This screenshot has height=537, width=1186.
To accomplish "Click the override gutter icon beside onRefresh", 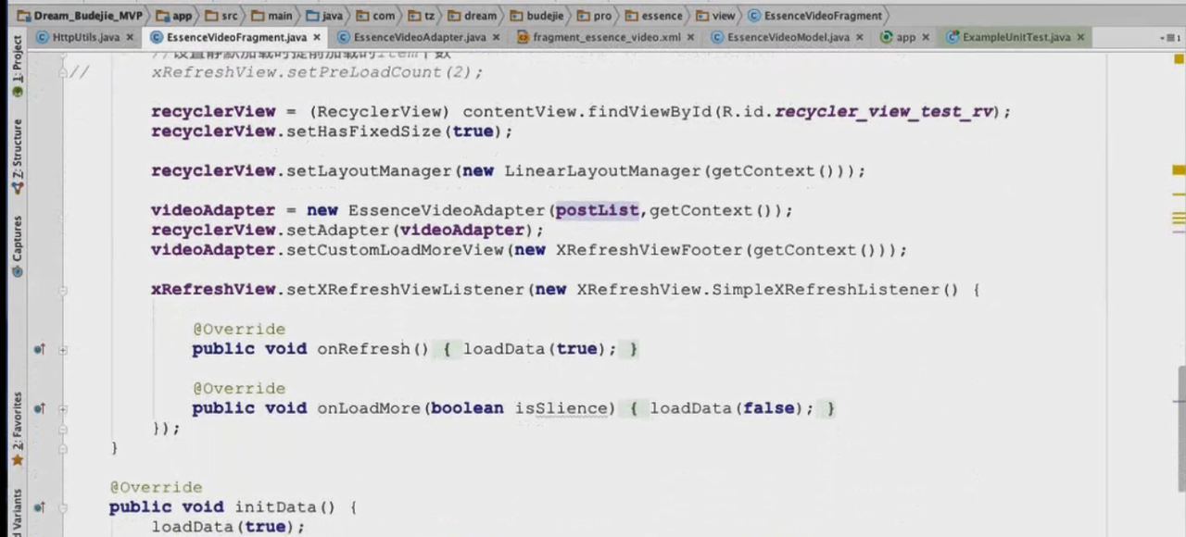I will coord(39,349).
